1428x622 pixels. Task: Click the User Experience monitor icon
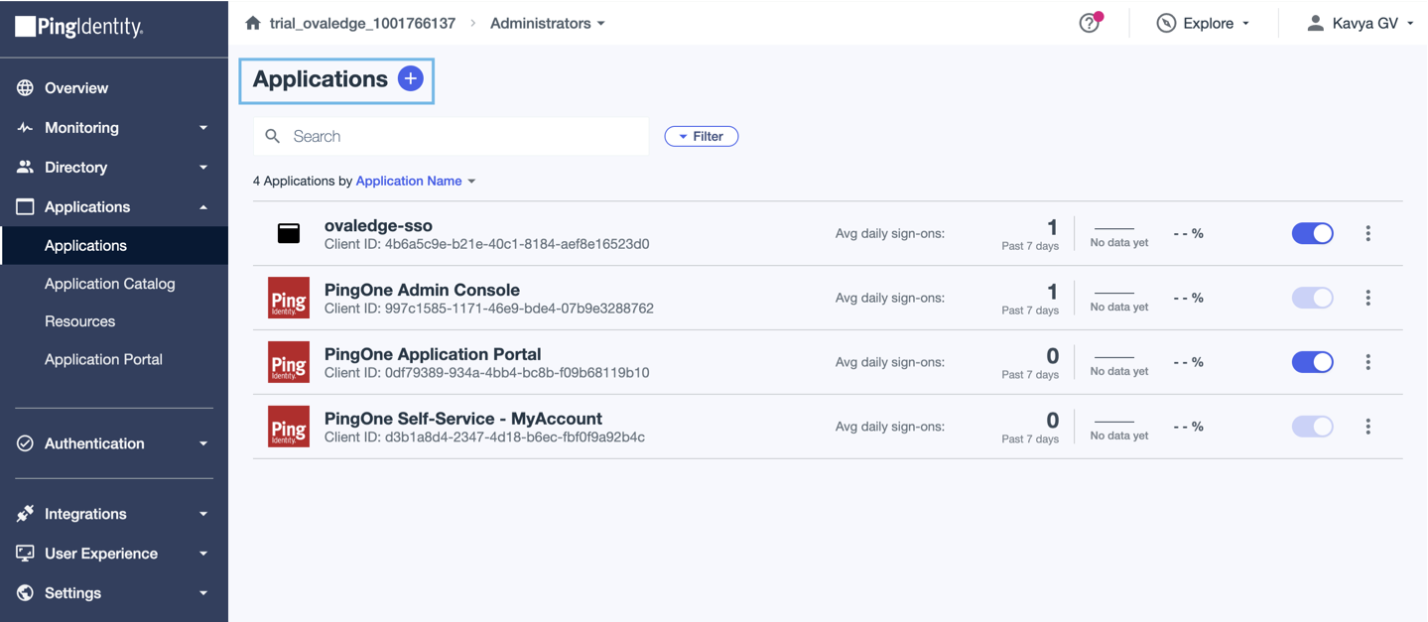tap(25, 553)
